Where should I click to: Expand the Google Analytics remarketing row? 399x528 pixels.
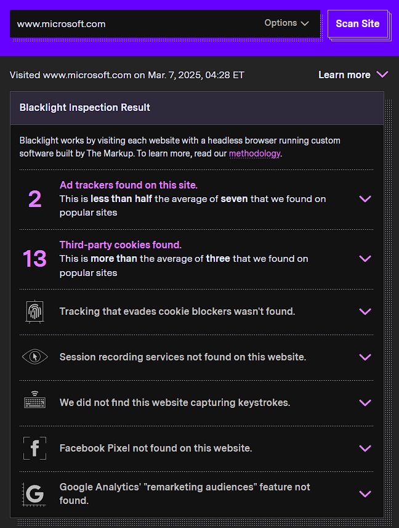365,494
